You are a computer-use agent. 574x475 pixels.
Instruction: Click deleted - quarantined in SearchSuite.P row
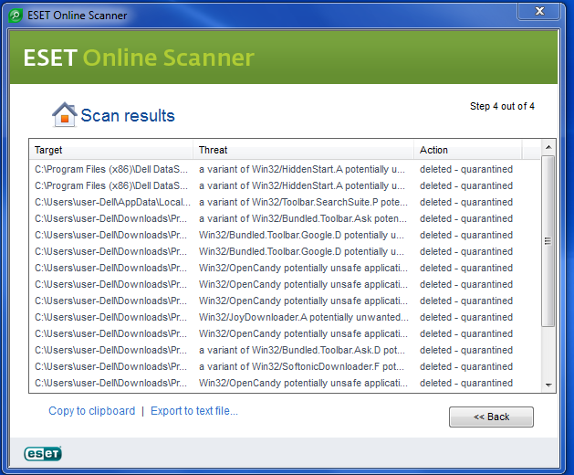(x=466, y=202)
